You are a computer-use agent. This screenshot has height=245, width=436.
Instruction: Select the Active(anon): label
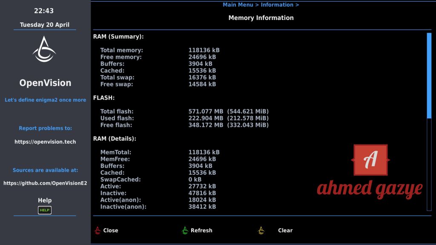point(120,200)
